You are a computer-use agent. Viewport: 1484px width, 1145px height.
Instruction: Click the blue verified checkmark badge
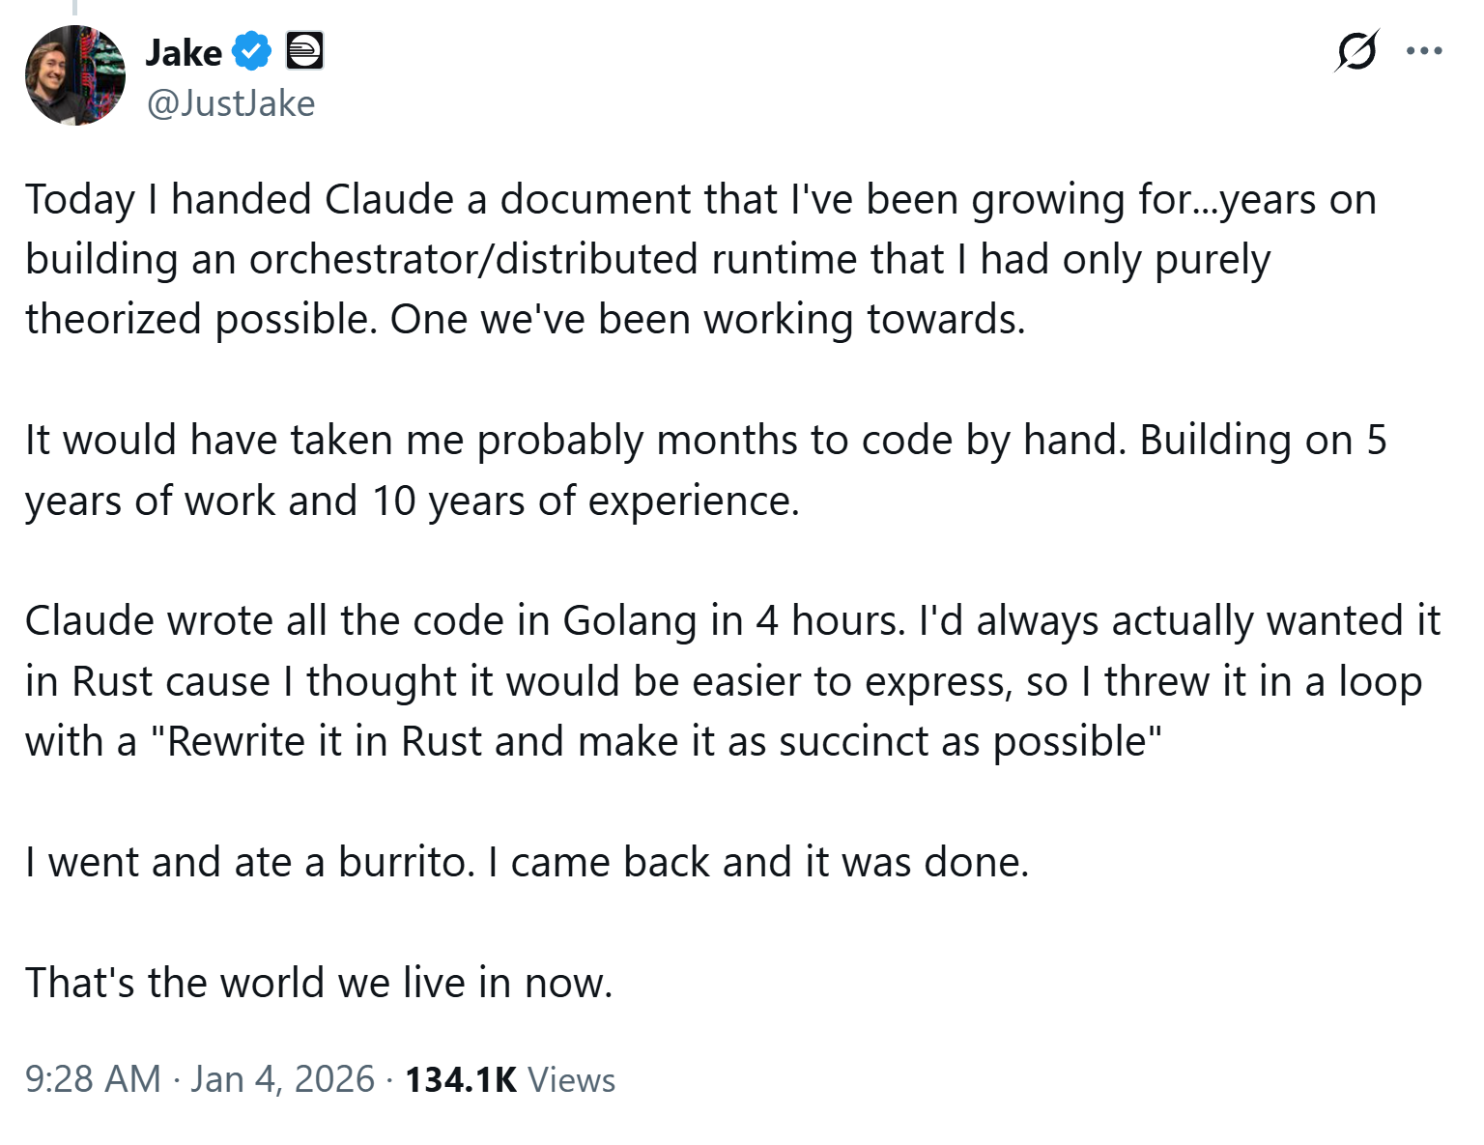click(252, 51)
